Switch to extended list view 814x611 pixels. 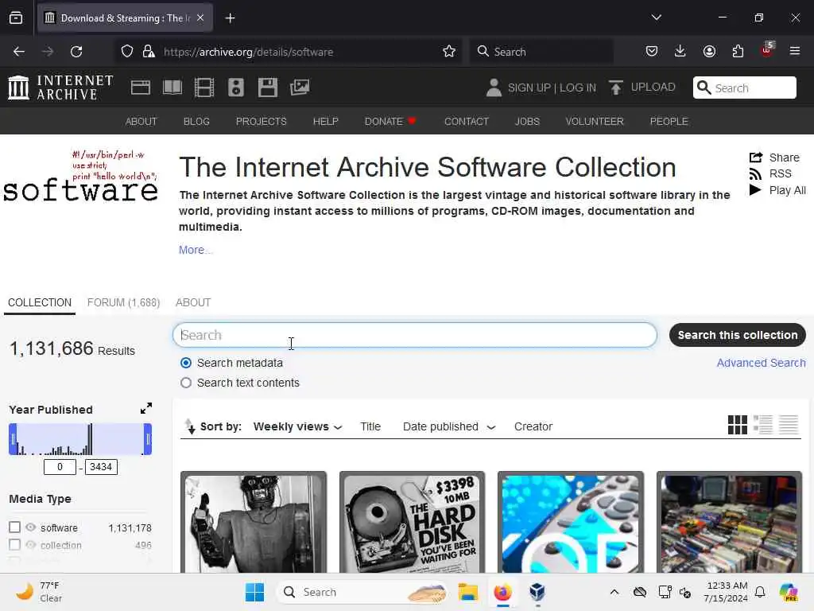(x=763, y=425)
